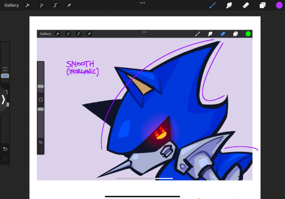Screen dimensions: 285x199
Task: Activate the Transform arrow tool
Action: (69, 5)
